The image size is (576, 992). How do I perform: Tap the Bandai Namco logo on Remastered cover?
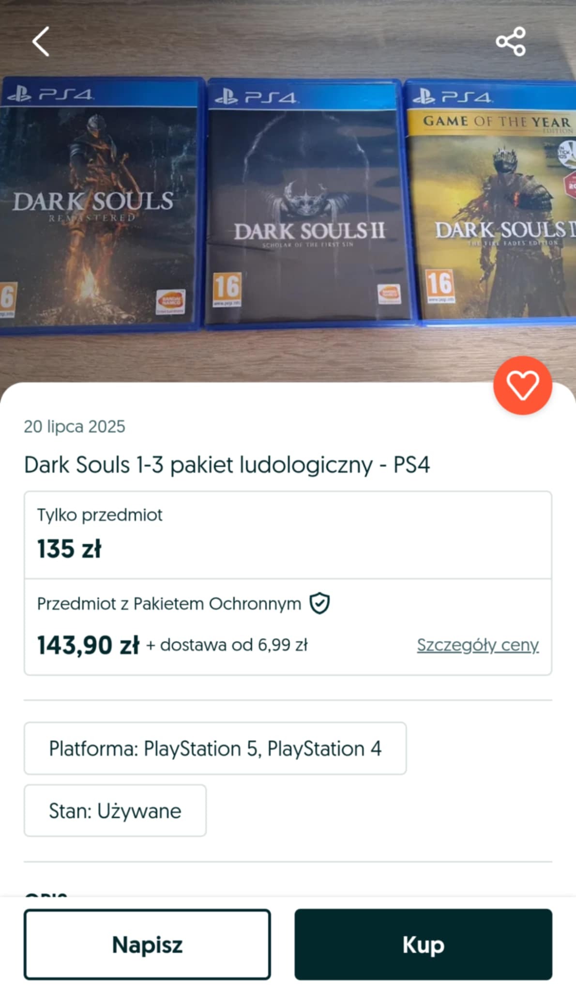click(170, 302)
